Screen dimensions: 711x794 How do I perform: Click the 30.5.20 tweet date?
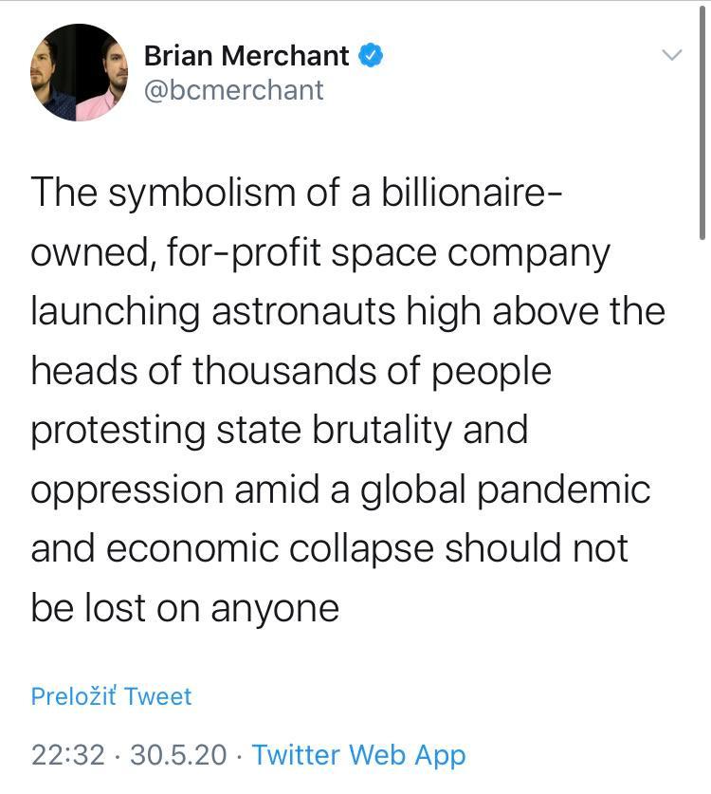[178, 755]
